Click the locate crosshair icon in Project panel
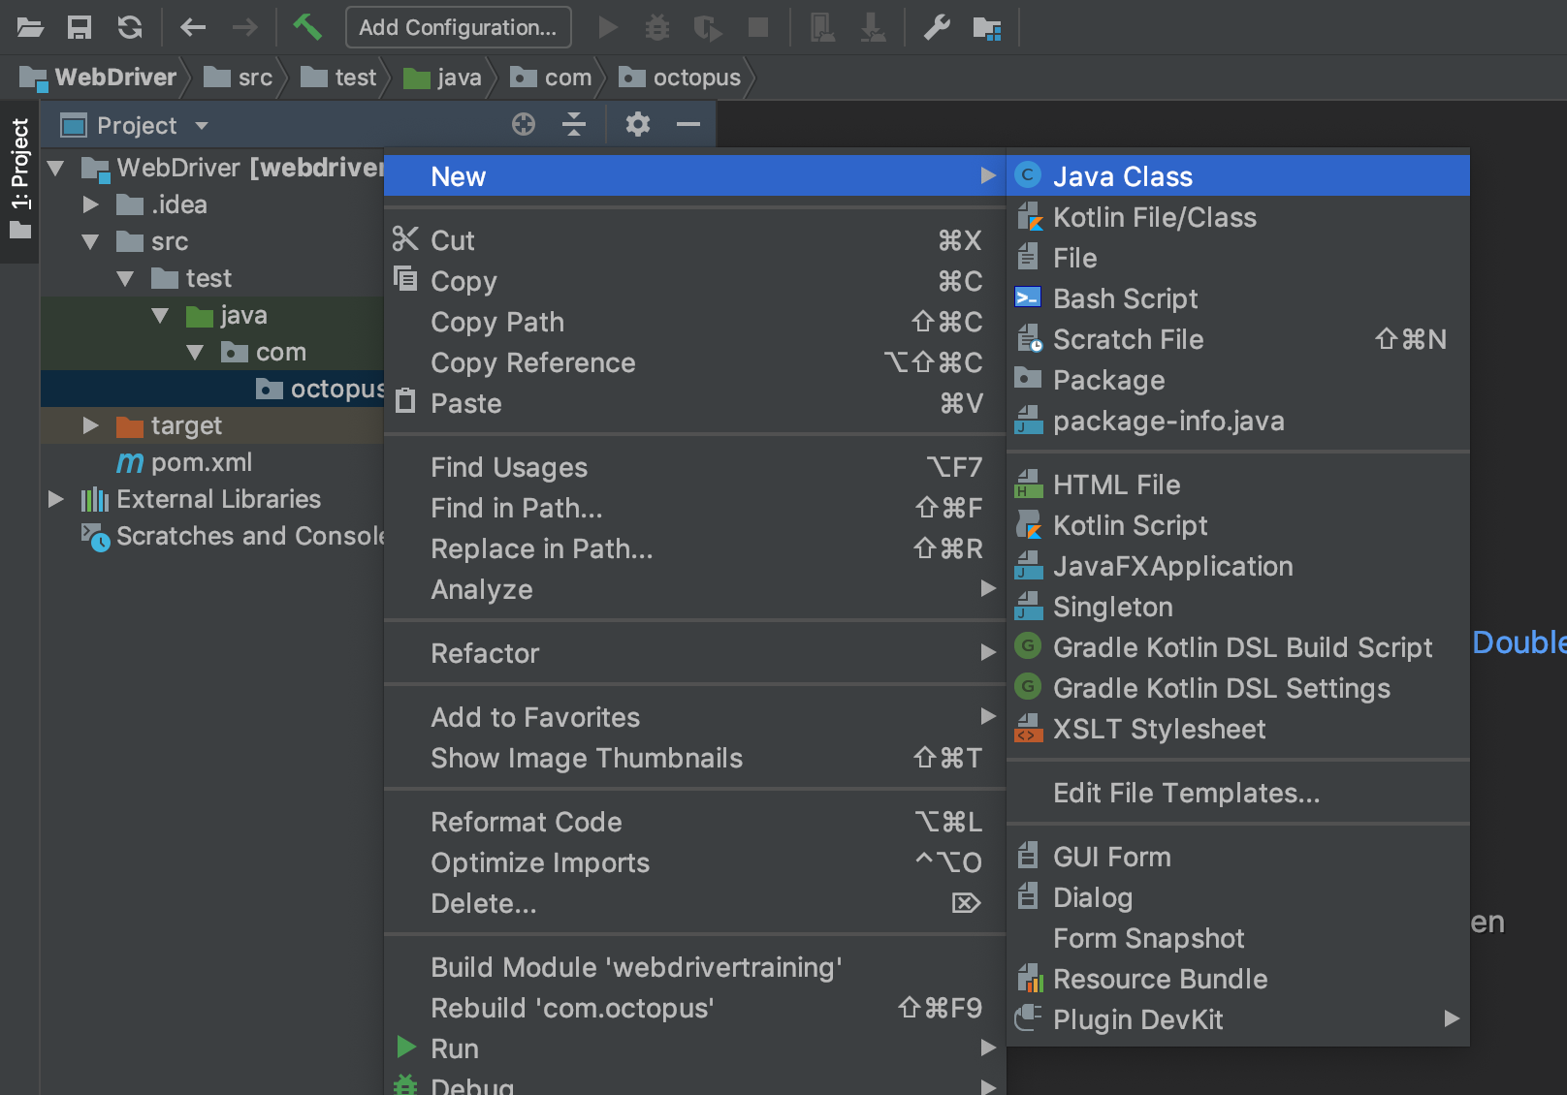This screenshot has width=1567, height=1095. [x=524, y=124]
